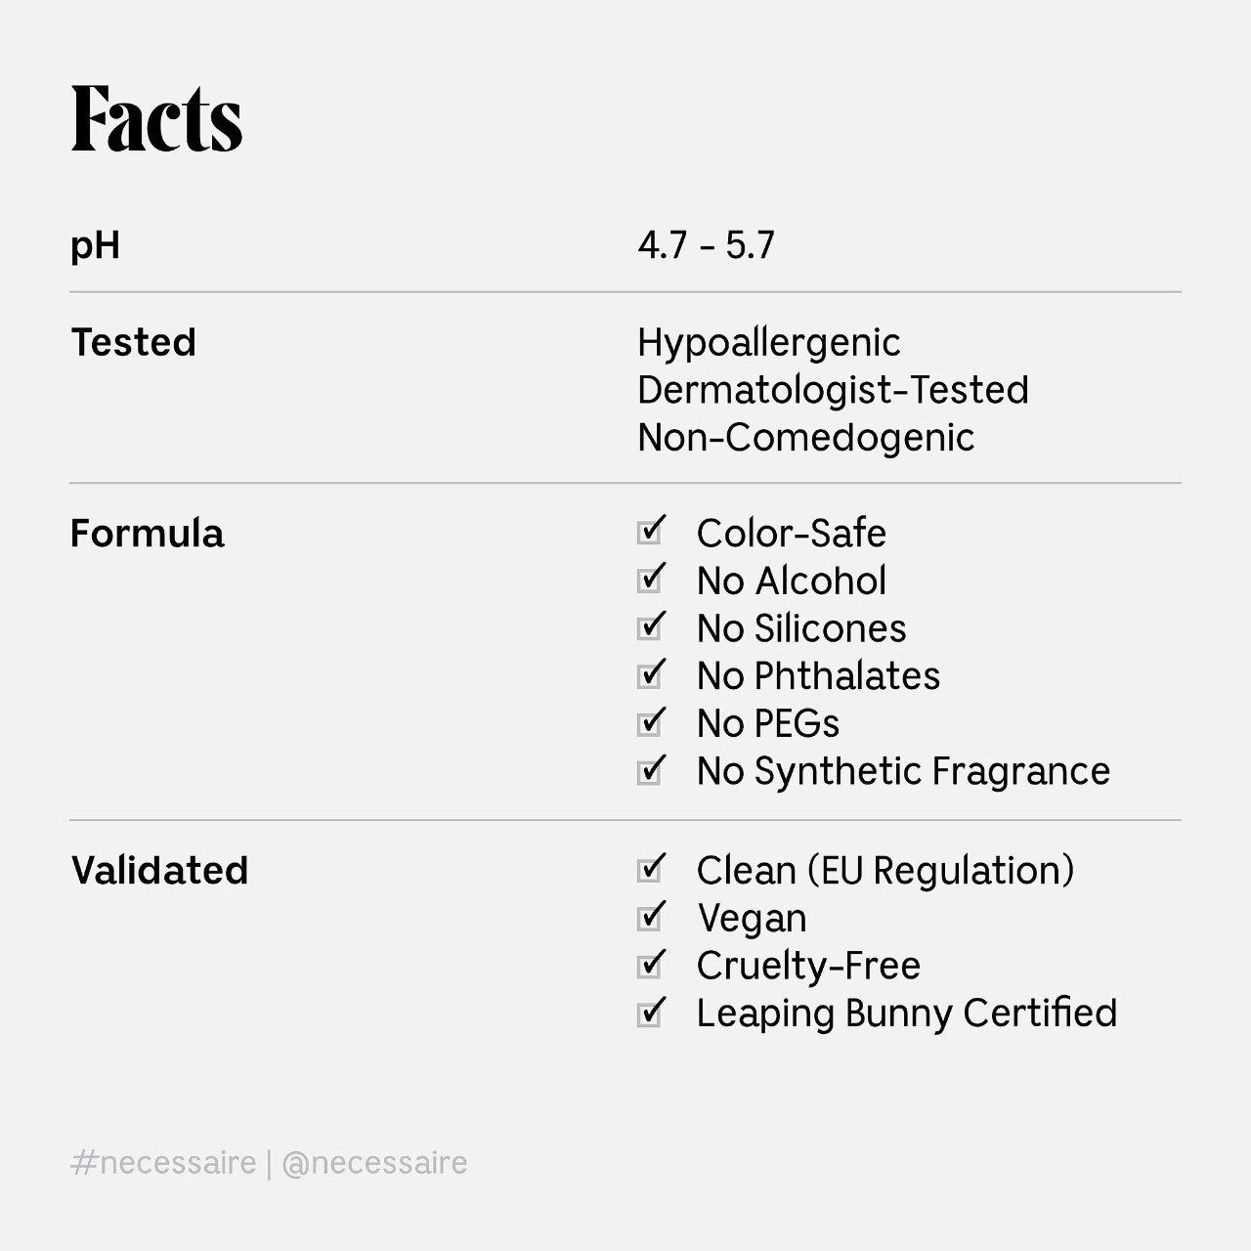The image size is (1251, 1251).
Task: Click the Facts heading
Action: [x=156, y=119]
